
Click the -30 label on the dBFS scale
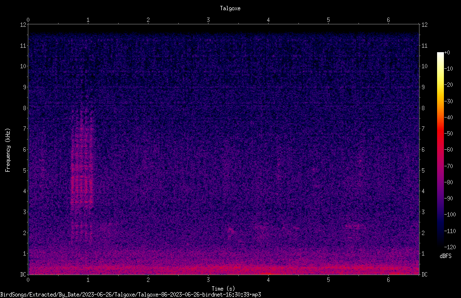tap(449, 101)
